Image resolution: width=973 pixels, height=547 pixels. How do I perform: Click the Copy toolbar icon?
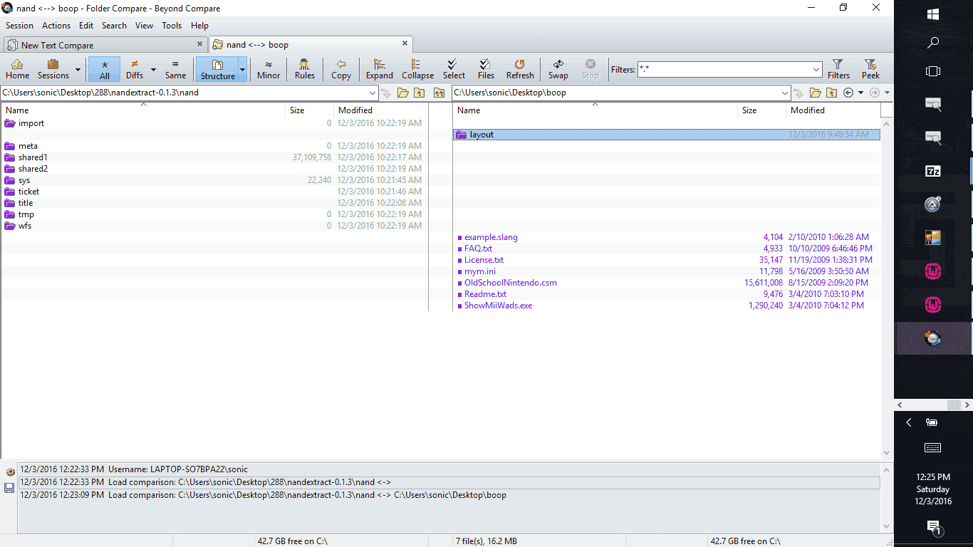click(341, 69)
